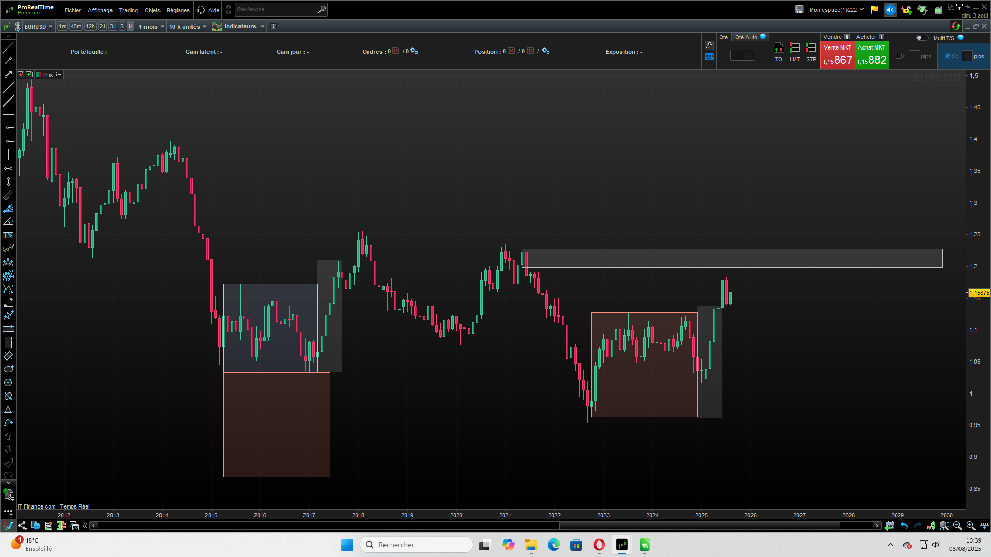The width and height of the screenshot is (991, 557).
Task: Click the Achat MKT buy button
Action: pos(871,56)
